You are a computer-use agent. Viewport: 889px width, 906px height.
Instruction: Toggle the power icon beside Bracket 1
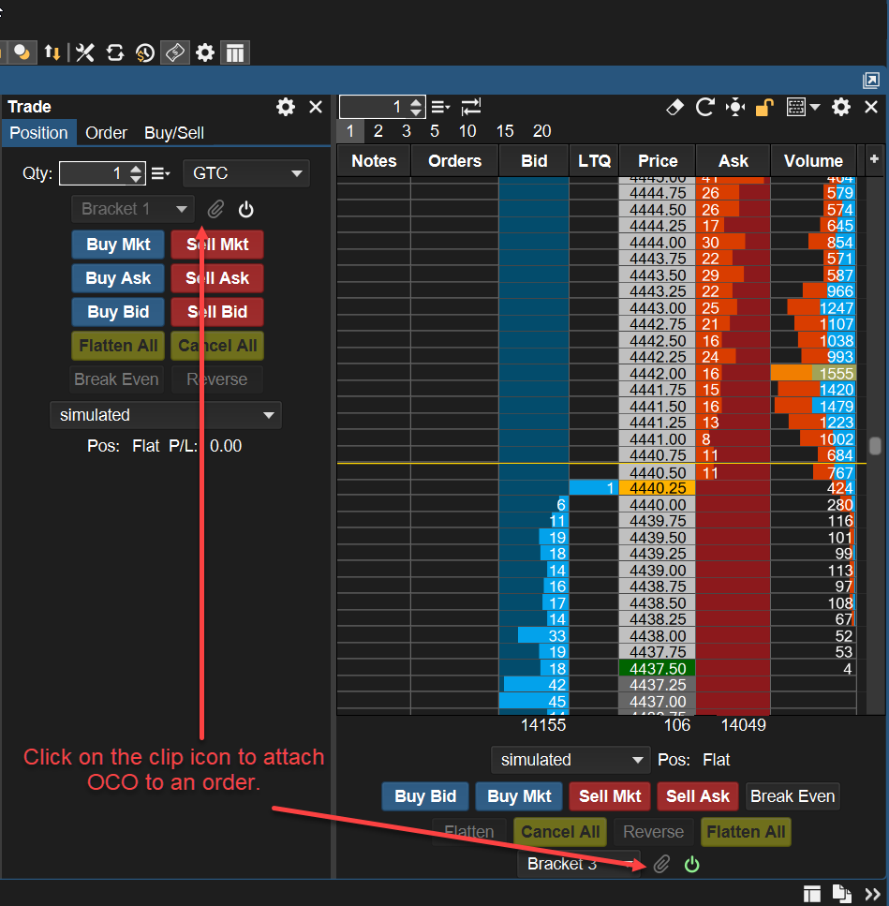(x=246, y=209)
